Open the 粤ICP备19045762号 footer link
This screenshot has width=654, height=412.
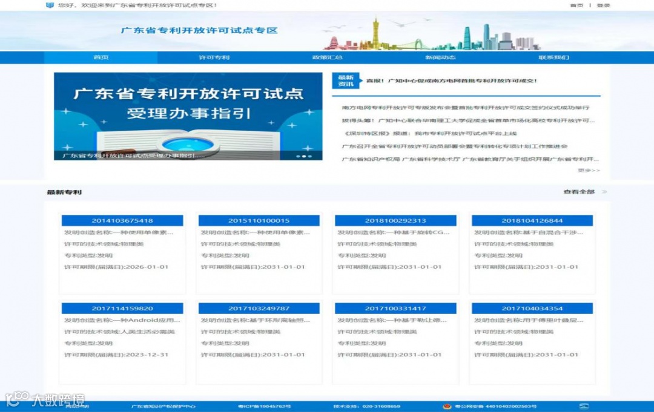(265, 406)
